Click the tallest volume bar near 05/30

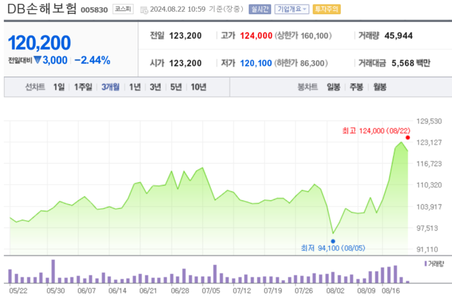[x=54, y=271]
